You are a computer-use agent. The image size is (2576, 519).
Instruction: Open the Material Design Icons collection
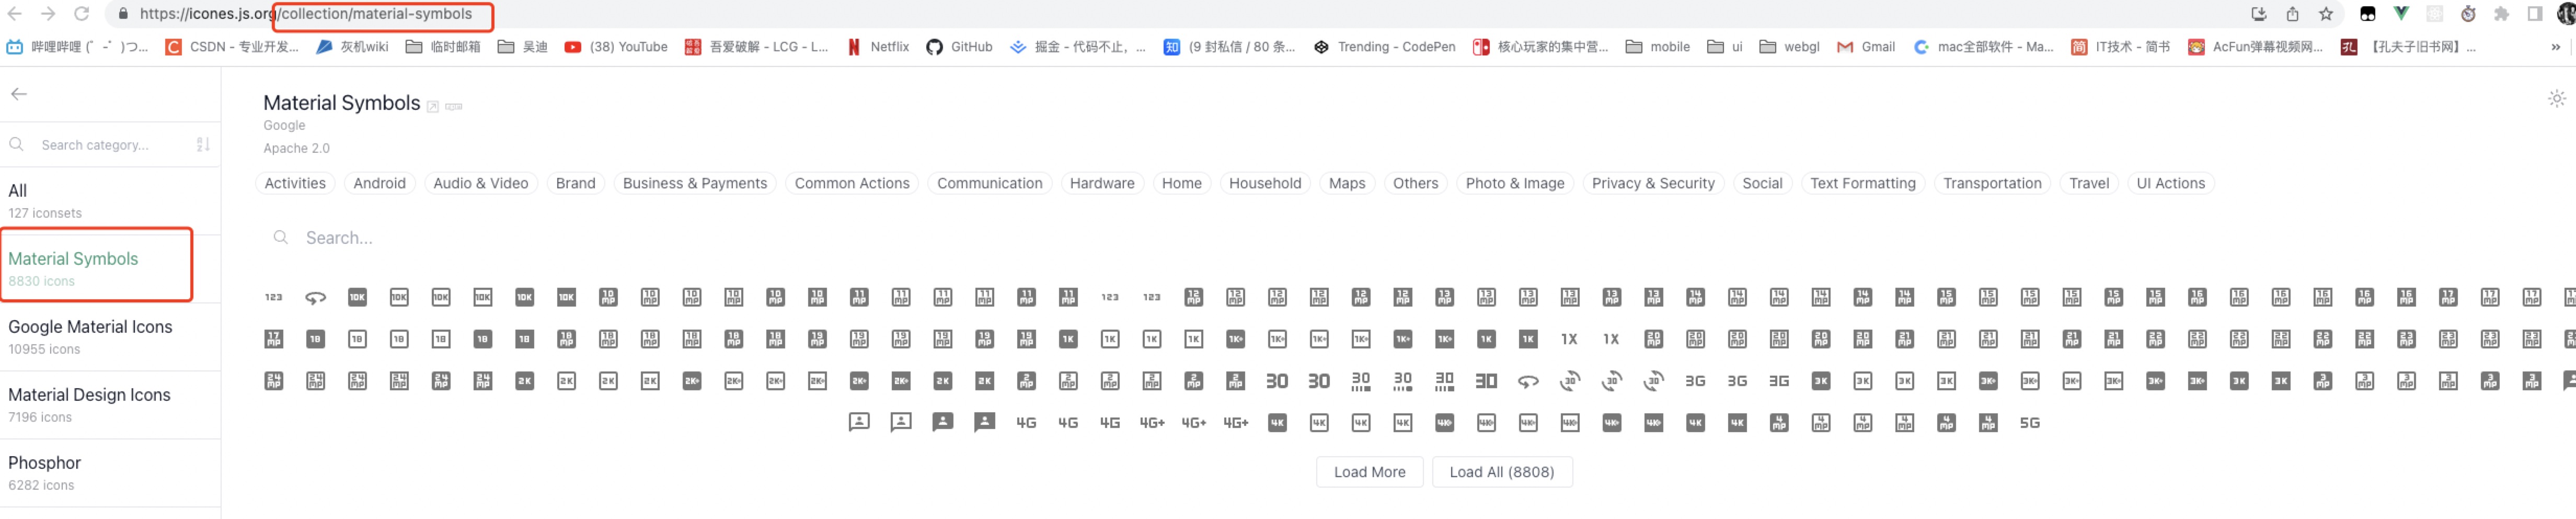[x=110, y=404]
